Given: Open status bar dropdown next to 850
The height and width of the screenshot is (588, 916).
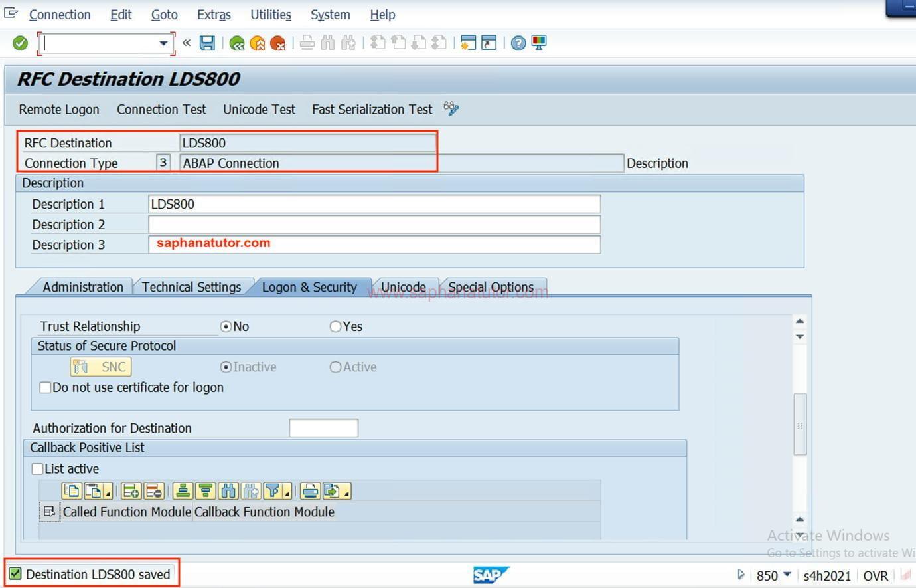Looking at the screenshot, I should click(787, 575).
